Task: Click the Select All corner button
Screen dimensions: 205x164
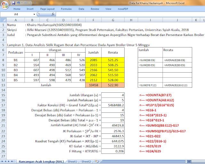Action: [x=3, y=20]
